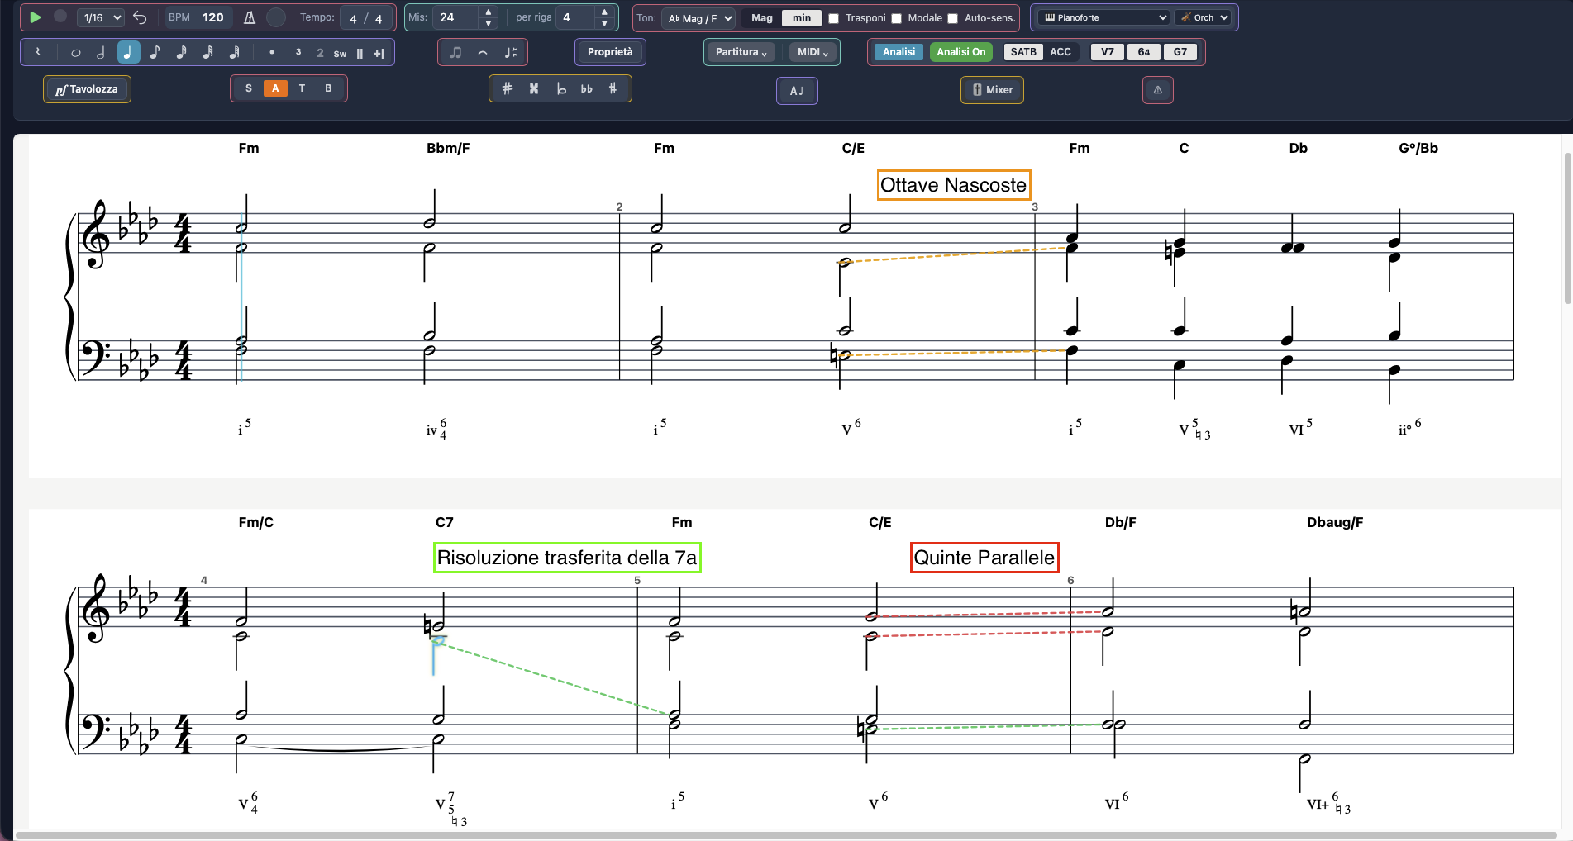Apply the natural accidental
Screen dimensions: 1573x841
click(x=613, y=88)
